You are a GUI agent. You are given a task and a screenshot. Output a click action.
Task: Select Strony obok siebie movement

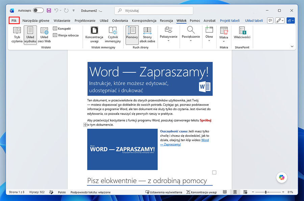point(147,35)
